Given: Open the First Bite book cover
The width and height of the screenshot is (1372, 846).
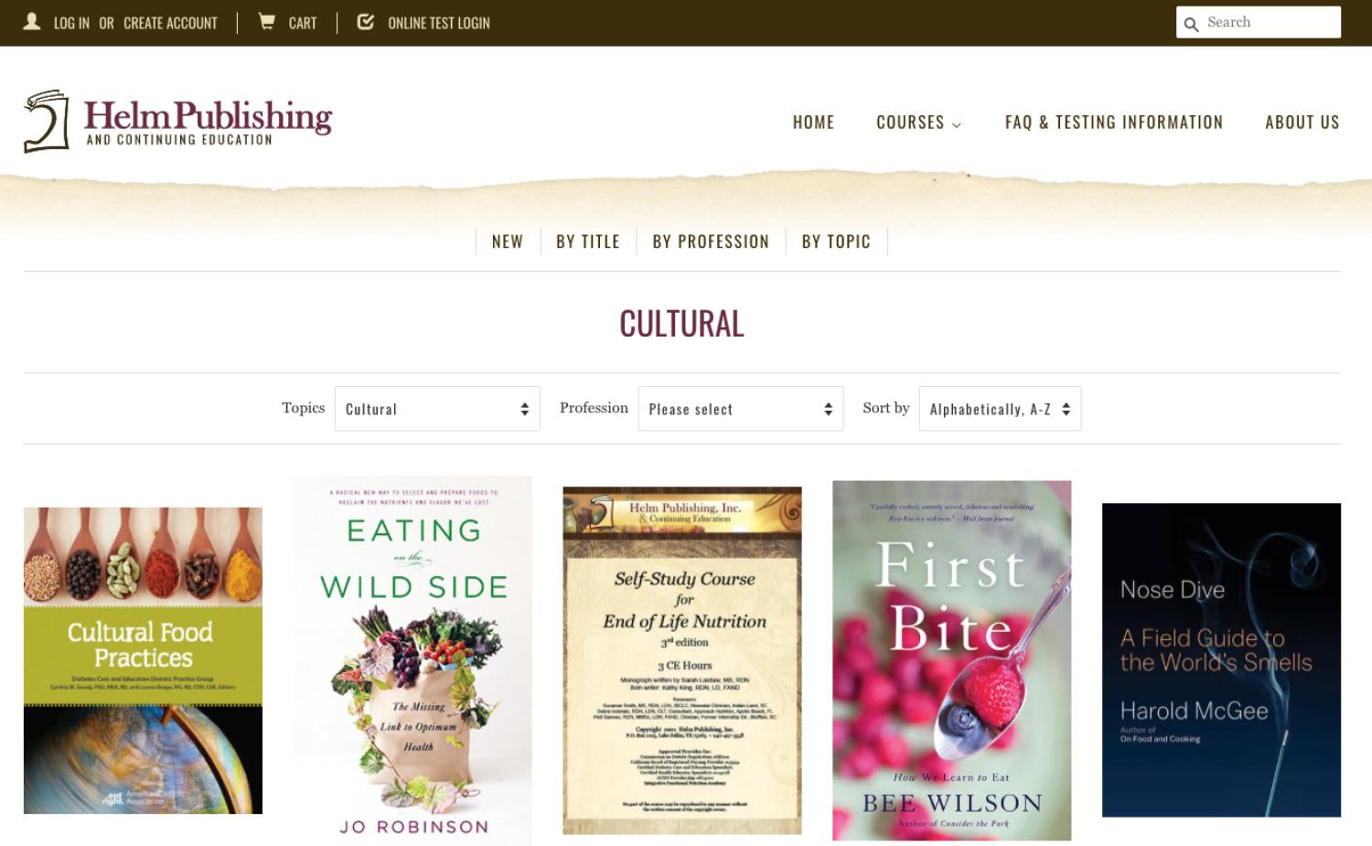Looking at the screenshot, I should [x=951, y=660].
